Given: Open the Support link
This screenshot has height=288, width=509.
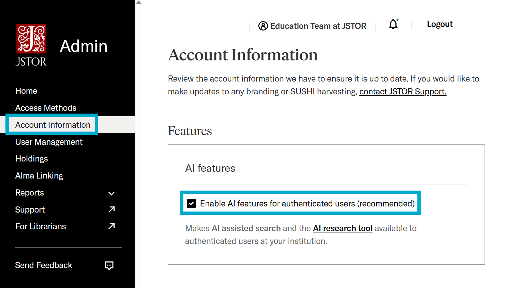Looking at the screenshot, I should [x=30, y=210].
